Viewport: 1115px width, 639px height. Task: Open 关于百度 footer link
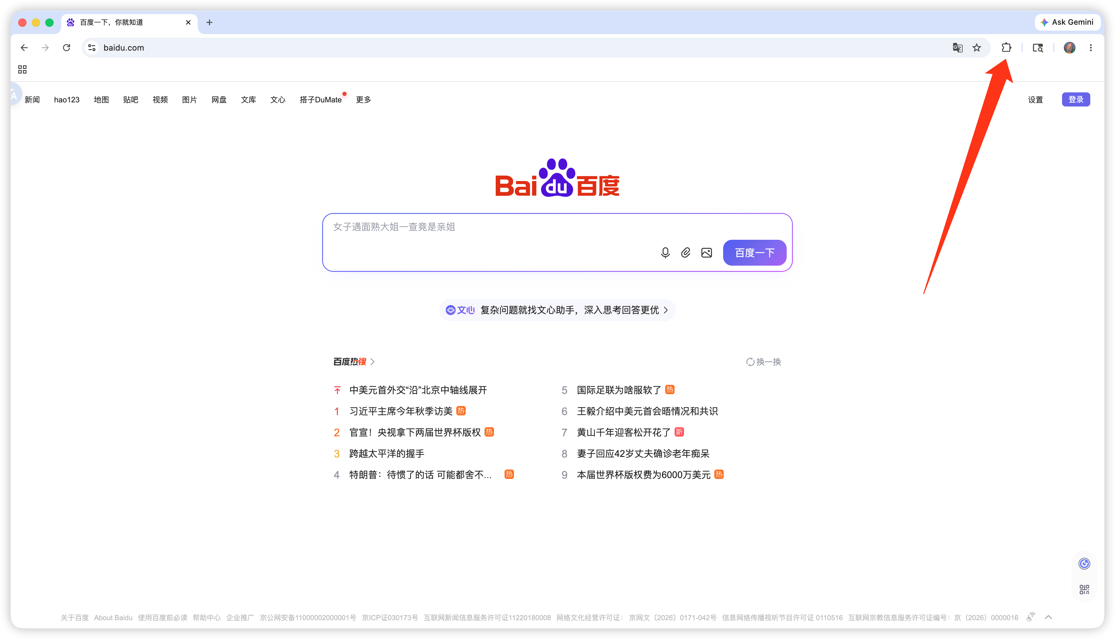(75, 618)
